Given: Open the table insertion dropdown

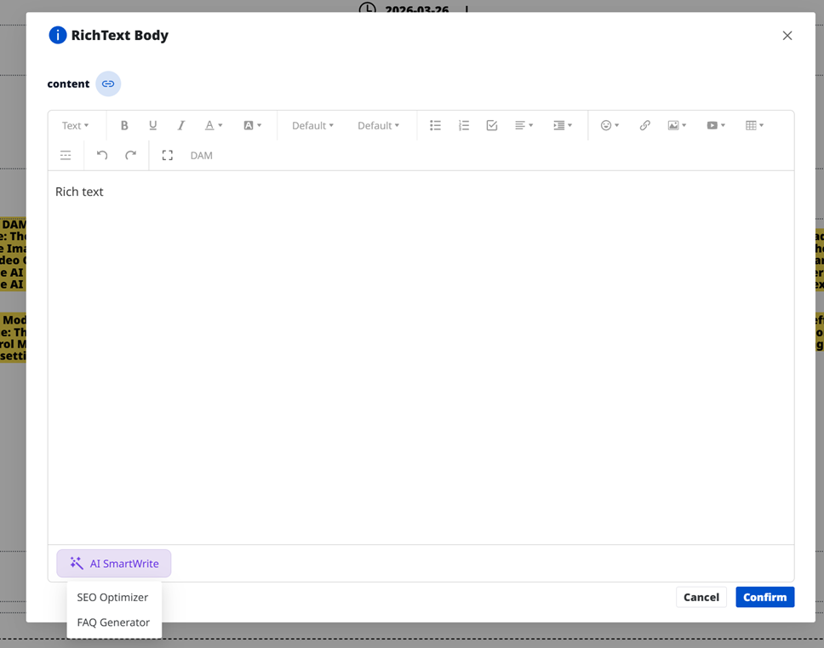Looking at the screenshot, I should (754, 124).
